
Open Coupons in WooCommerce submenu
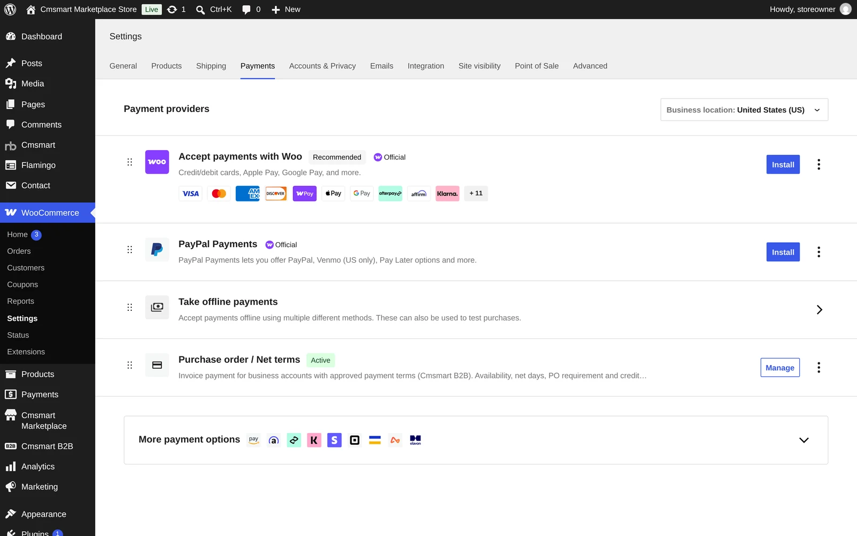22,285
